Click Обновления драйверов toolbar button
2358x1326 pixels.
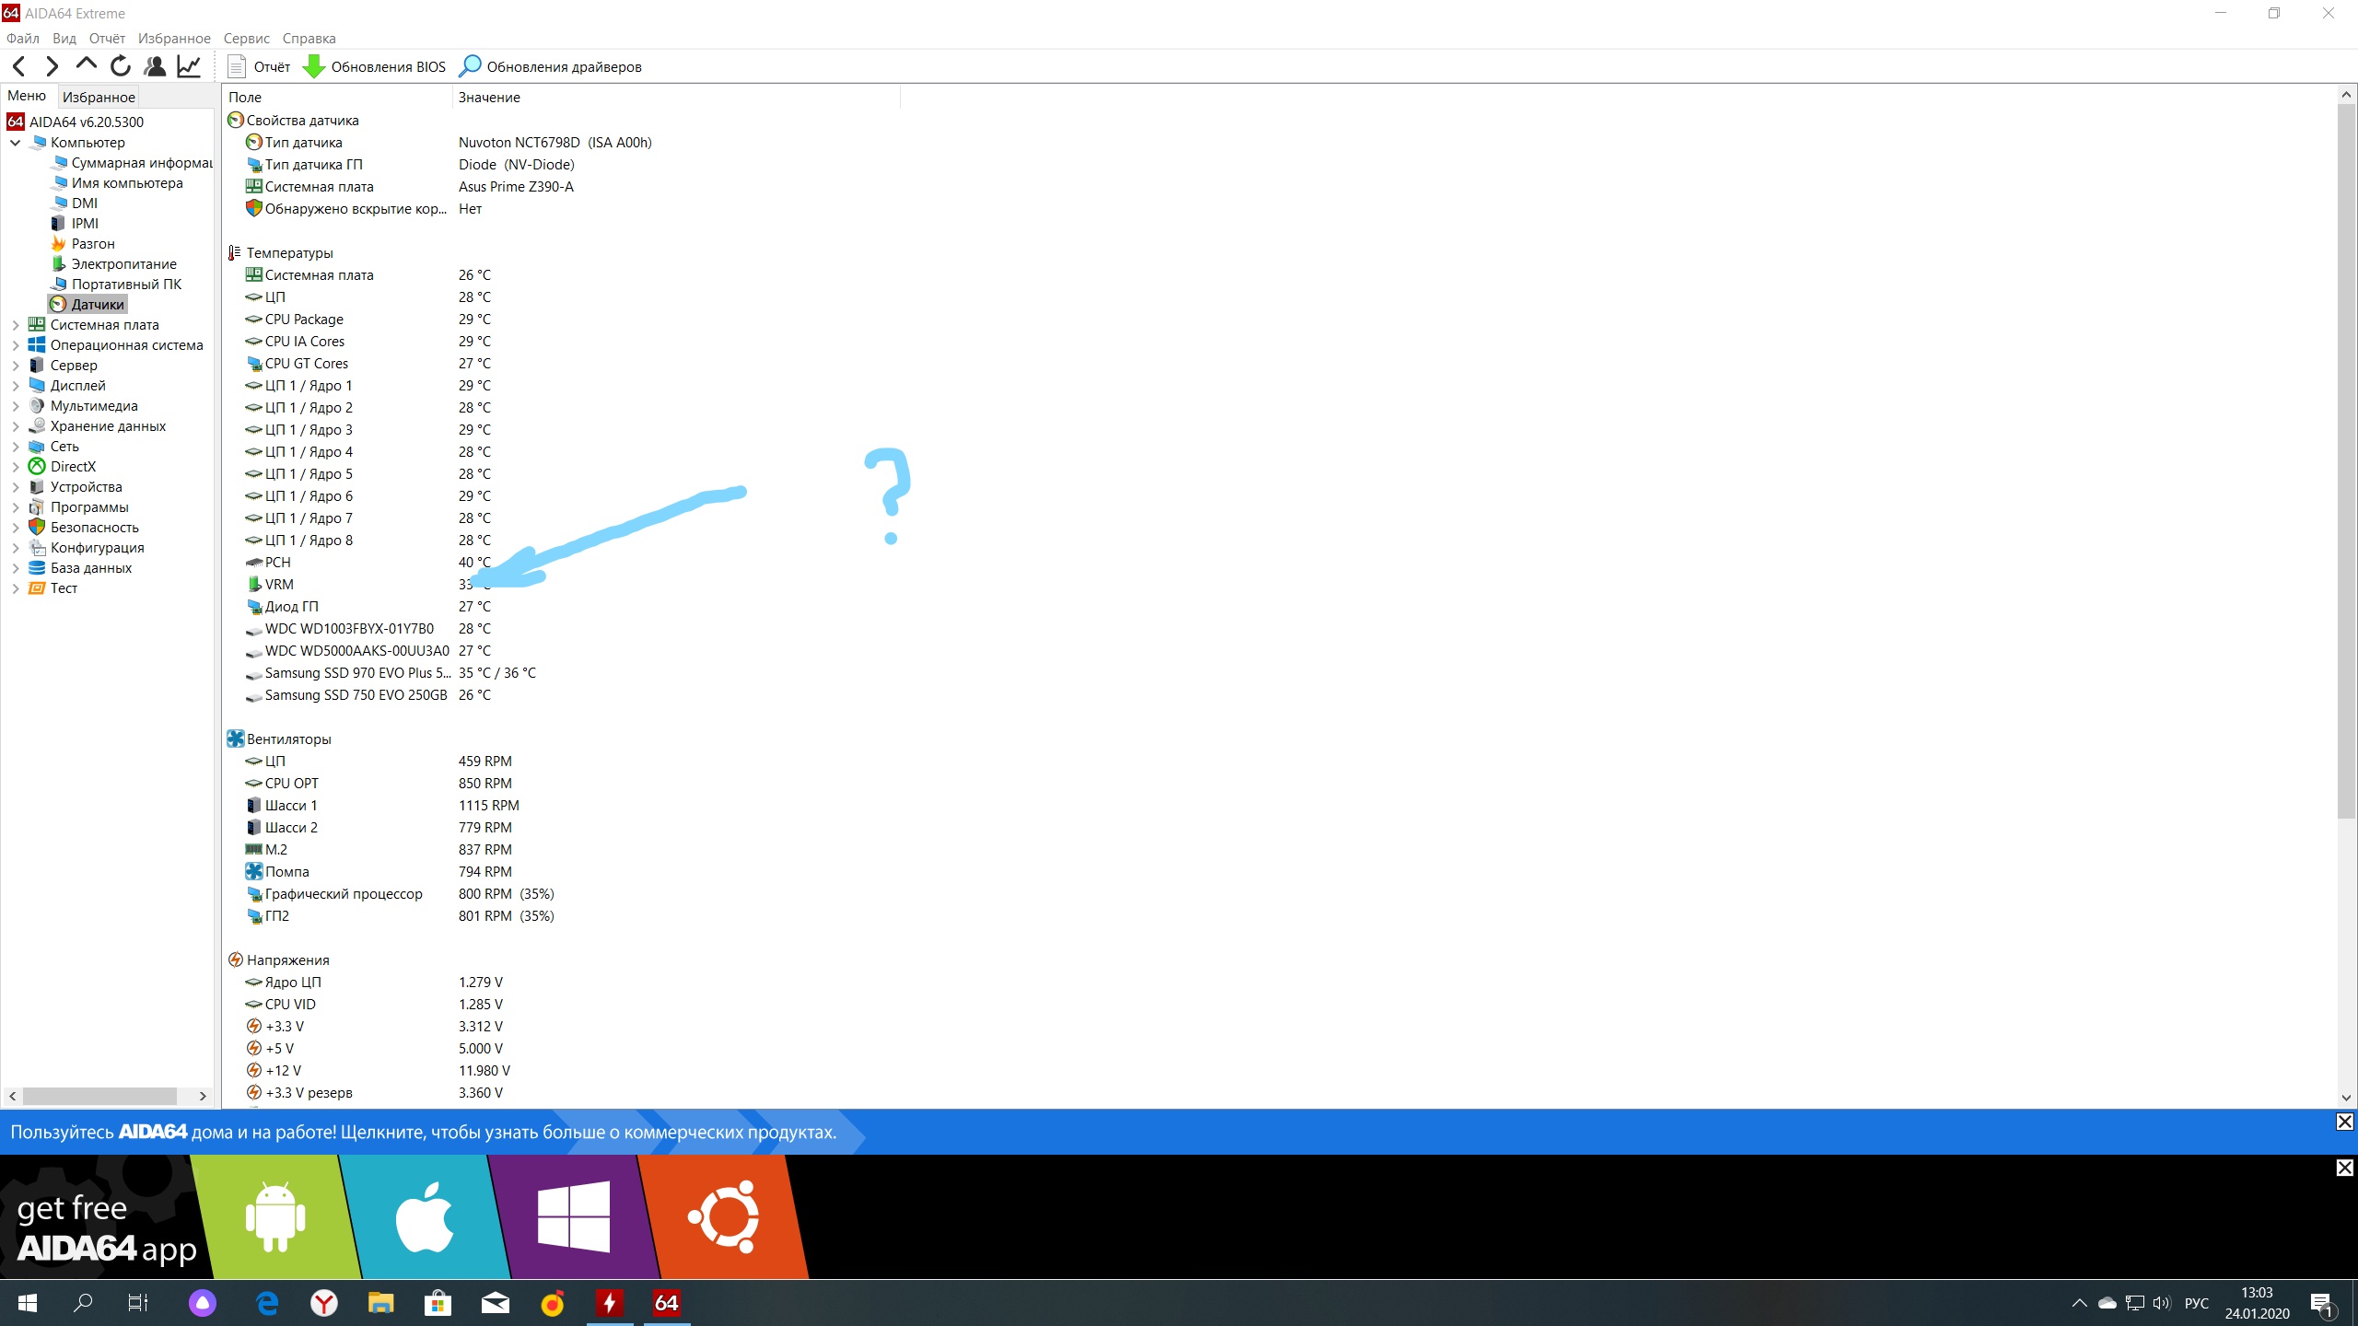550,66
